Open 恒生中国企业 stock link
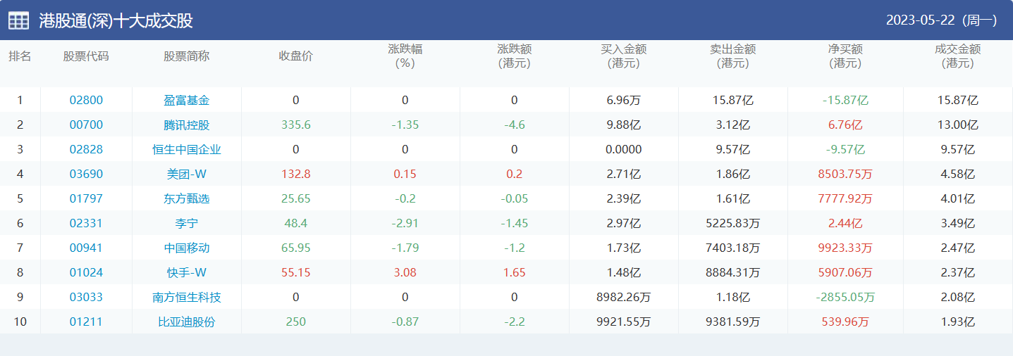The image size is (1013, 356). point(187,150)
